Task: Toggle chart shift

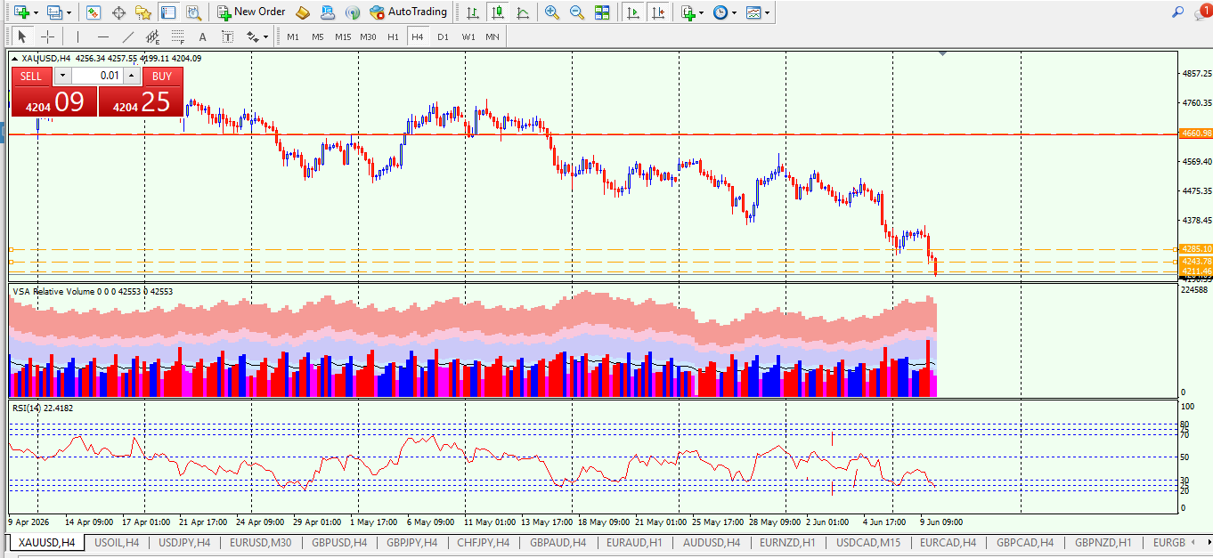Action: [x=657, y=12]
